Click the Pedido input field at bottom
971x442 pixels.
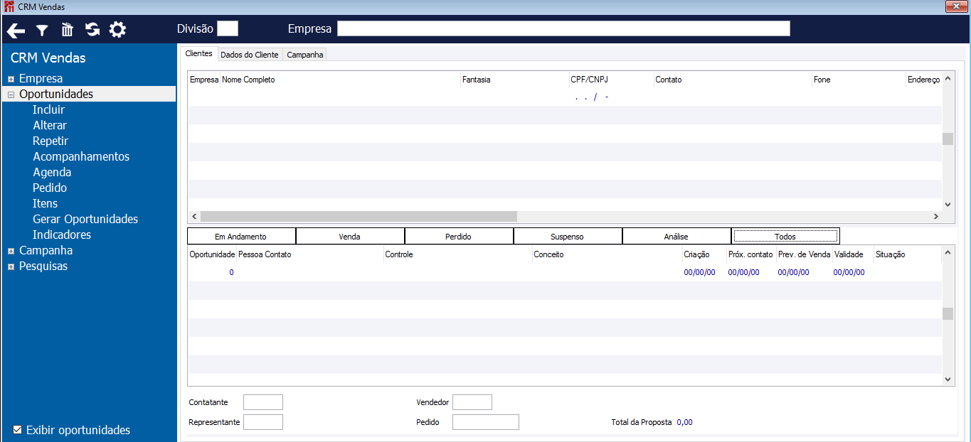[x=486, y=422]
